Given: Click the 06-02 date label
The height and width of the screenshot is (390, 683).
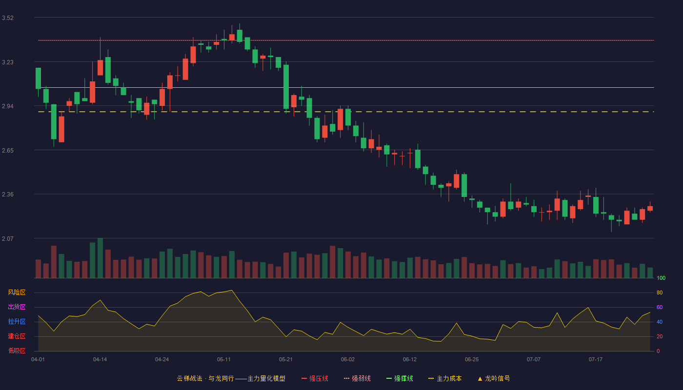Looking at the screenshot, I should tap(348, 359).
